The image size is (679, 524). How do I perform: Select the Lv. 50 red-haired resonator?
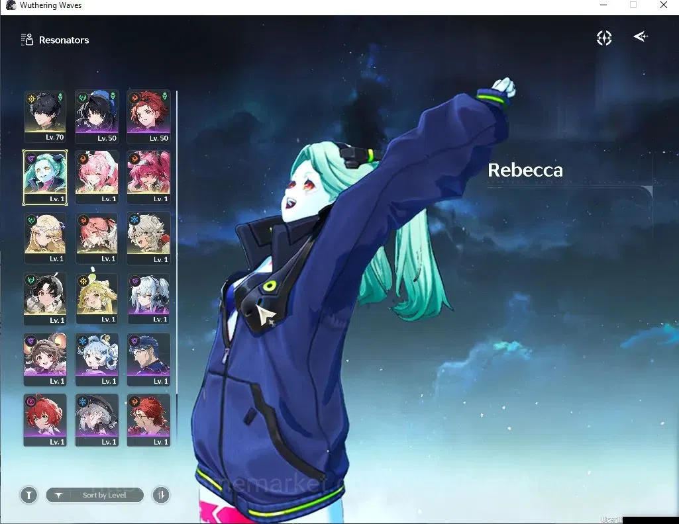148,116
